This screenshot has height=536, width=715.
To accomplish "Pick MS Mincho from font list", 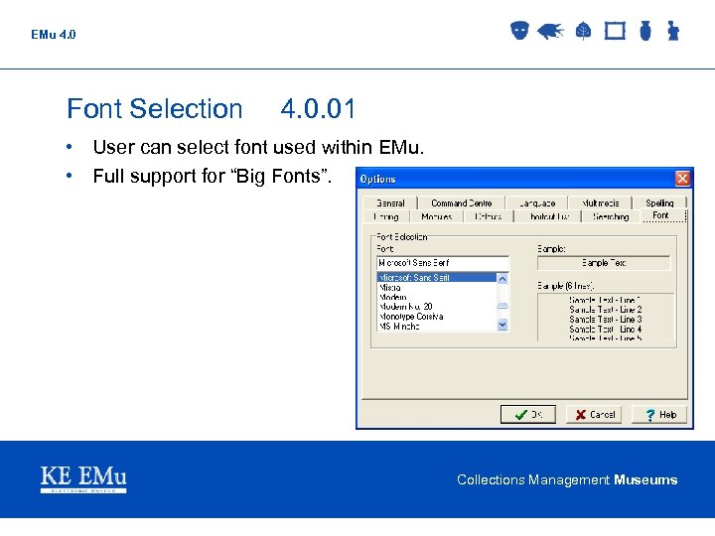I will tap(436, 327).
